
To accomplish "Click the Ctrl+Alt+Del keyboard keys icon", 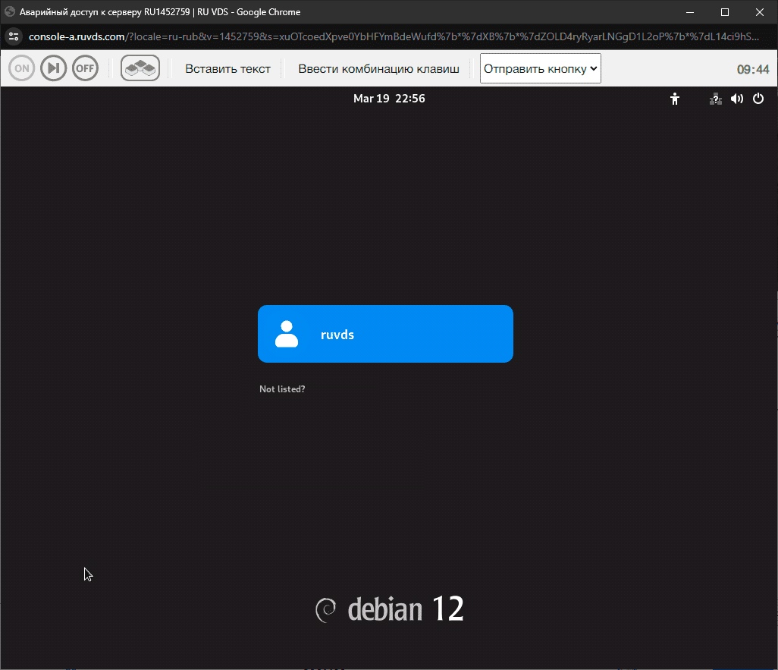I will tap(140, 68).
